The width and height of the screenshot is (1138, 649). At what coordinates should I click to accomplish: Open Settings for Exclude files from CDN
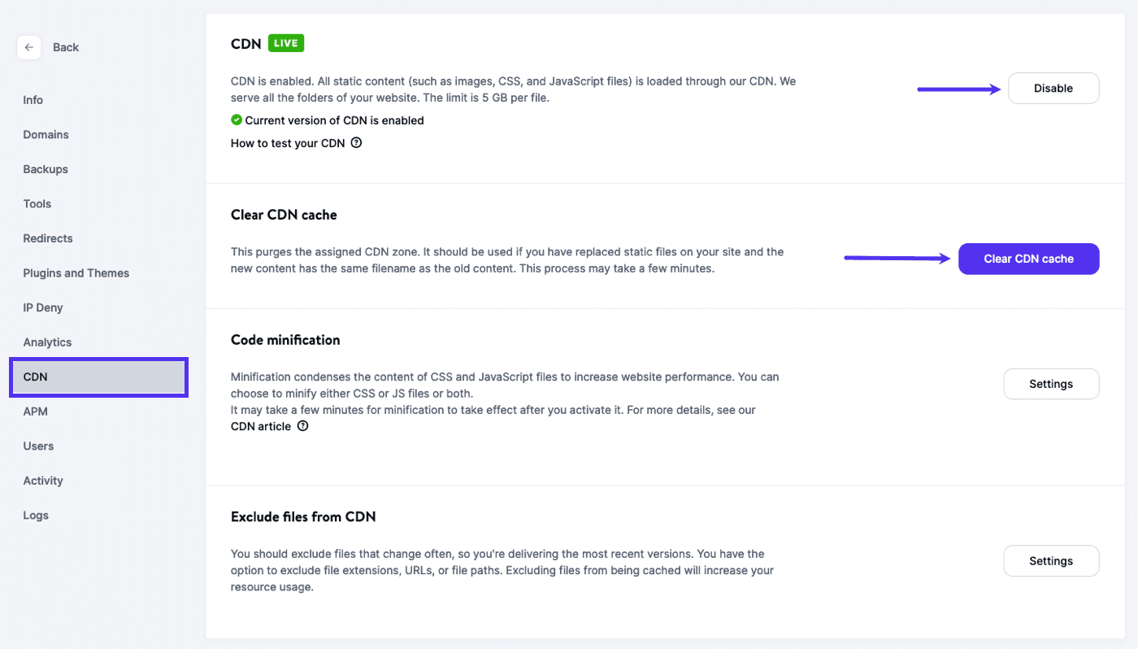coord(1050,560)
